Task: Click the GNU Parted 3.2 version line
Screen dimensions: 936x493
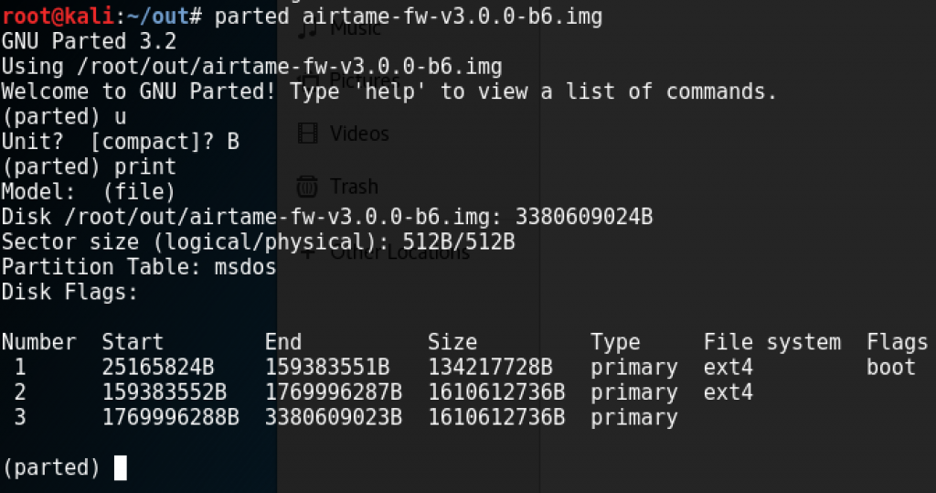Action: coord(89,41)
